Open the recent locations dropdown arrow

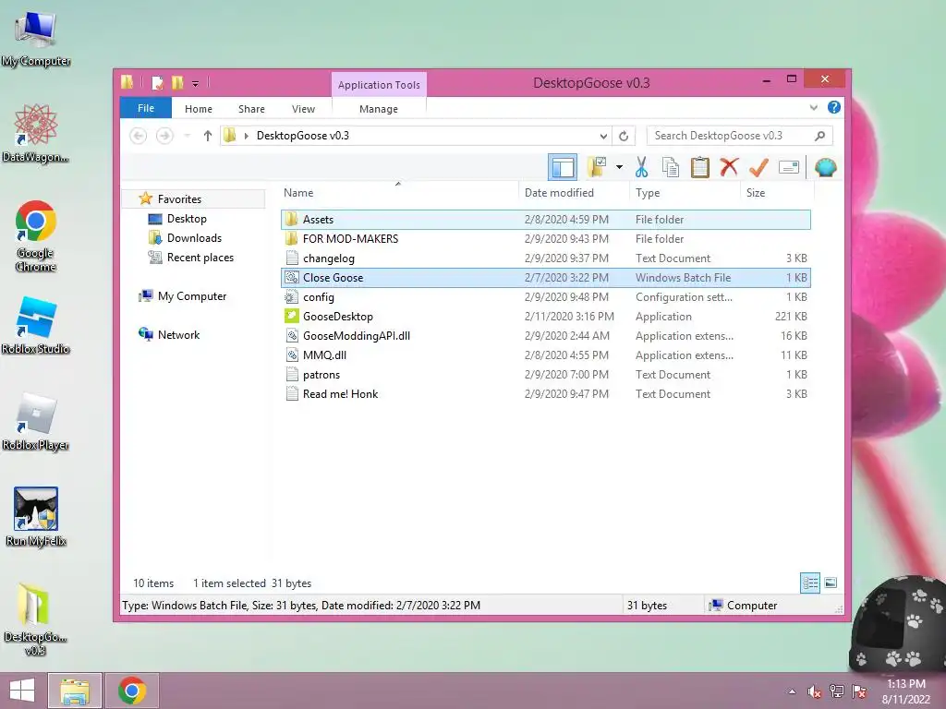[187, 136]
